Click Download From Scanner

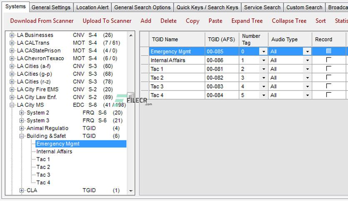click(x=42, y=21)
